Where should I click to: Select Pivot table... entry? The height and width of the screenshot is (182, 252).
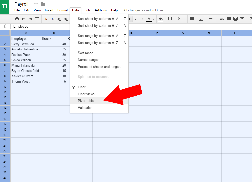click(x=99, y=101)
